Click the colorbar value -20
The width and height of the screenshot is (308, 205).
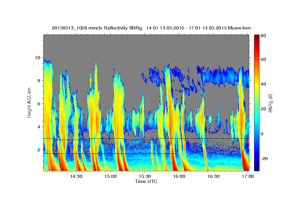pyautogui.click(x=264, y=159)
